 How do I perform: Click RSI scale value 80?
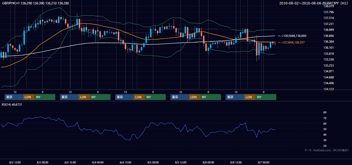(325, 112)
